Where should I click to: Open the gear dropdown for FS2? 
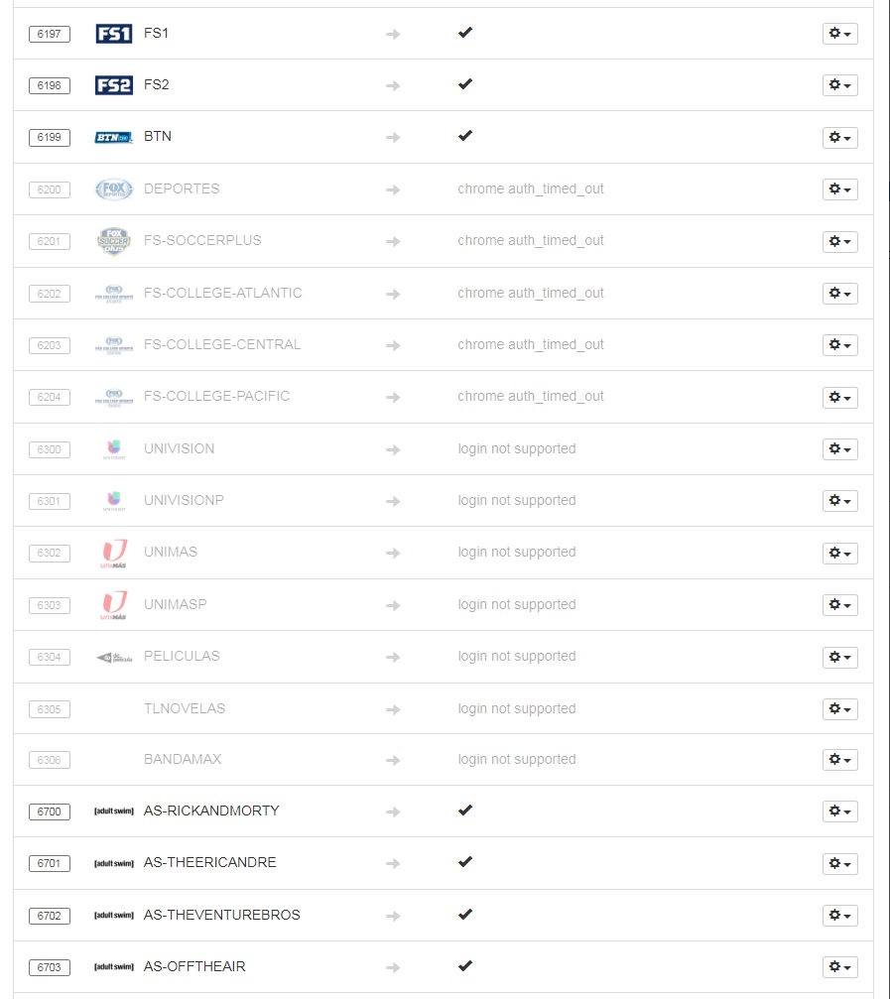(x=839, y=85)
